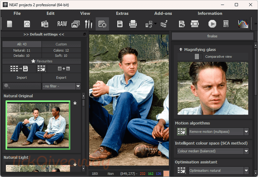The image size is (258, 177).
Task: Click the save presets grid icon
Action: [x=19, y=69]
